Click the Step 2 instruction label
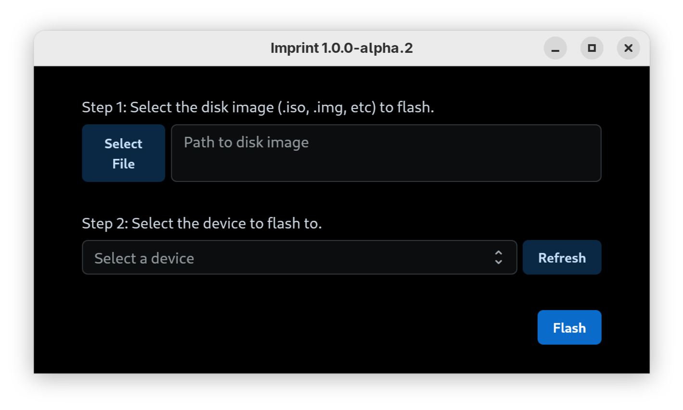This screenshot has width=683, height=410. tap(202, 223)
